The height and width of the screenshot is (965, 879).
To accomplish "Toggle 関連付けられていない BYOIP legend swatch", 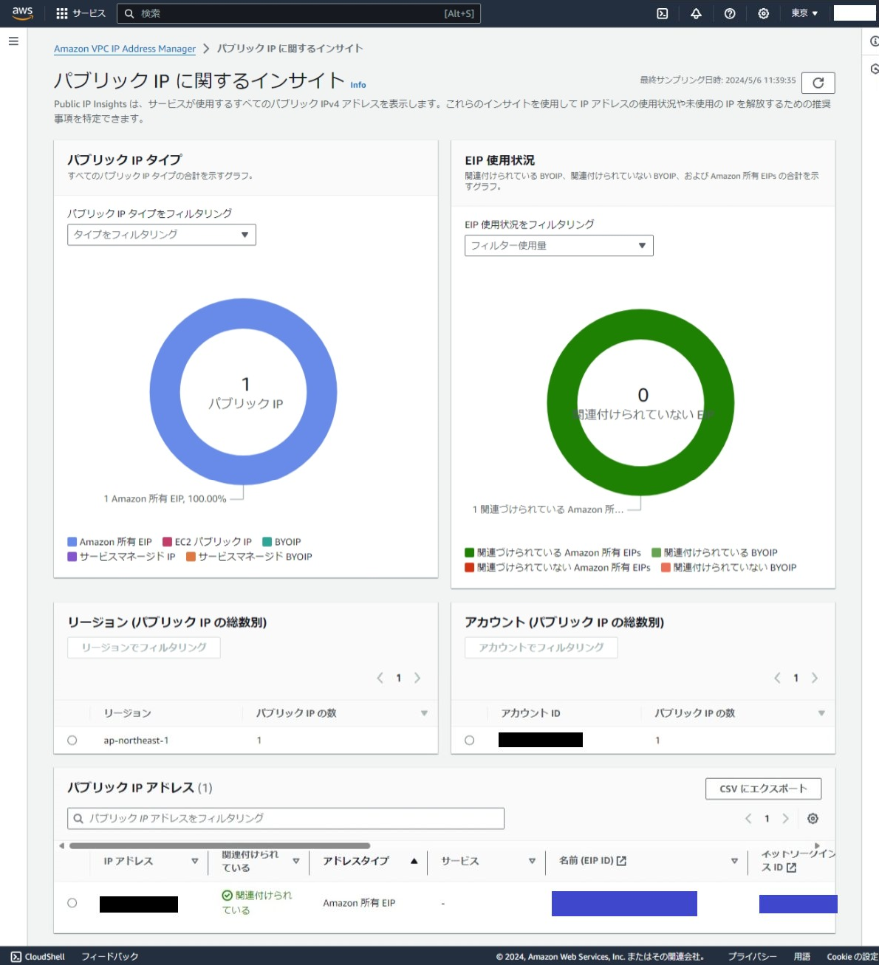I will pyautogui.click(x=666, y=568).
